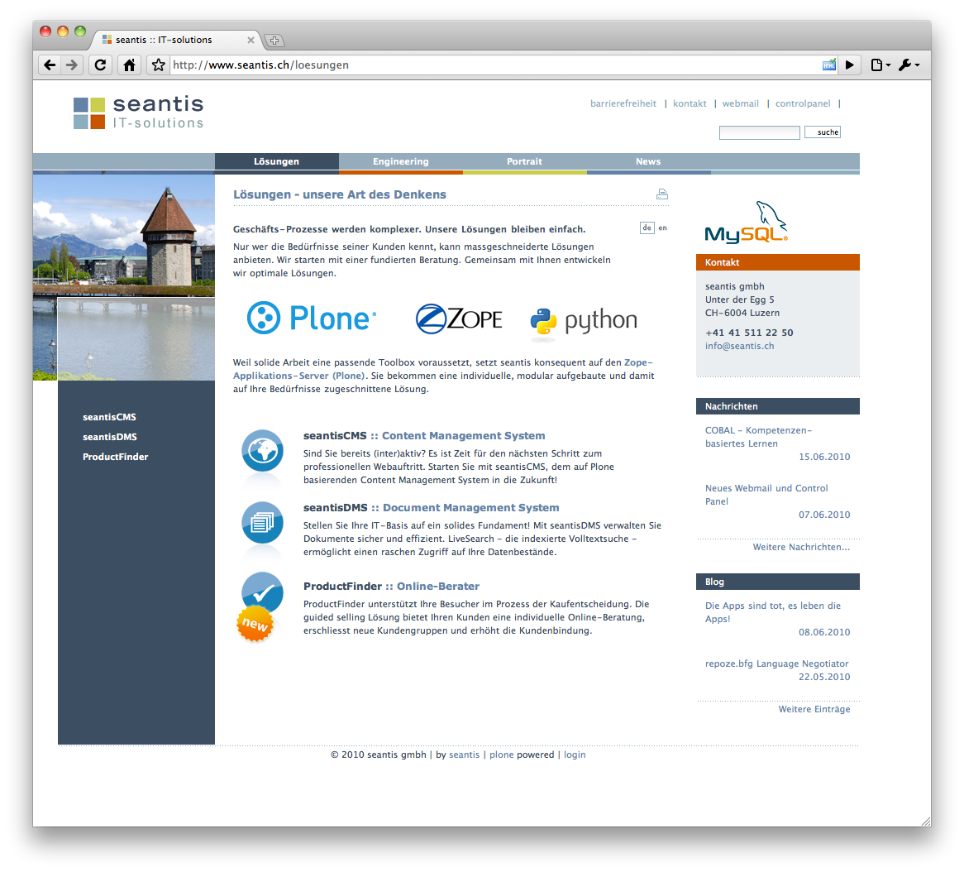
Task: Click the globe icon for seantisCMS
Action: 263,450
